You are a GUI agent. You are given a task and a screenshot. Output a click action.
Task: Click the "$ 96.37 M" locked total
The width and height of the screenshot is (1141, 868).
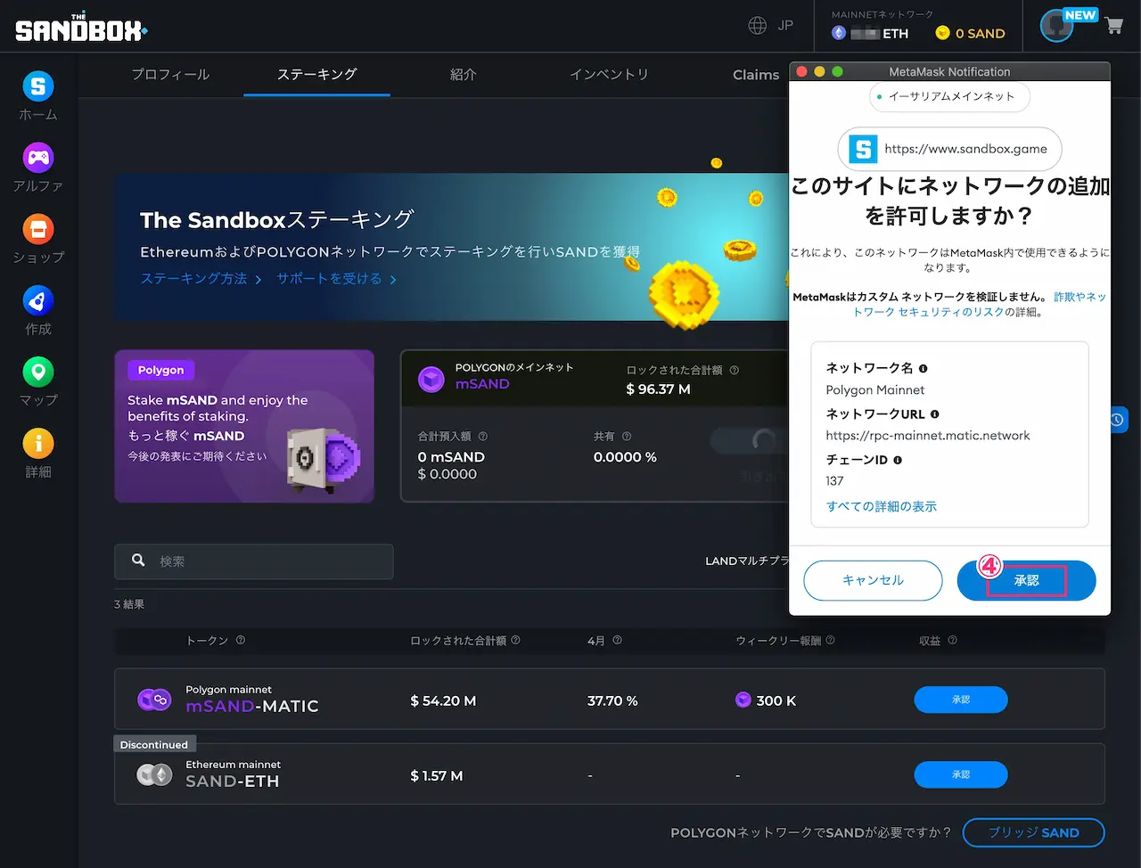tap(658, 389)
